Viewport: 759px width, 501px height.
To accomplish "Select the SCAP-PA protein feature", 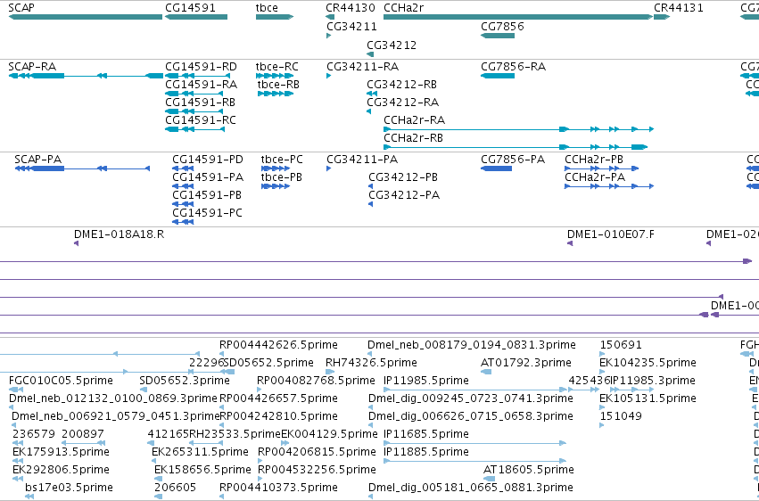I will 82,168.
